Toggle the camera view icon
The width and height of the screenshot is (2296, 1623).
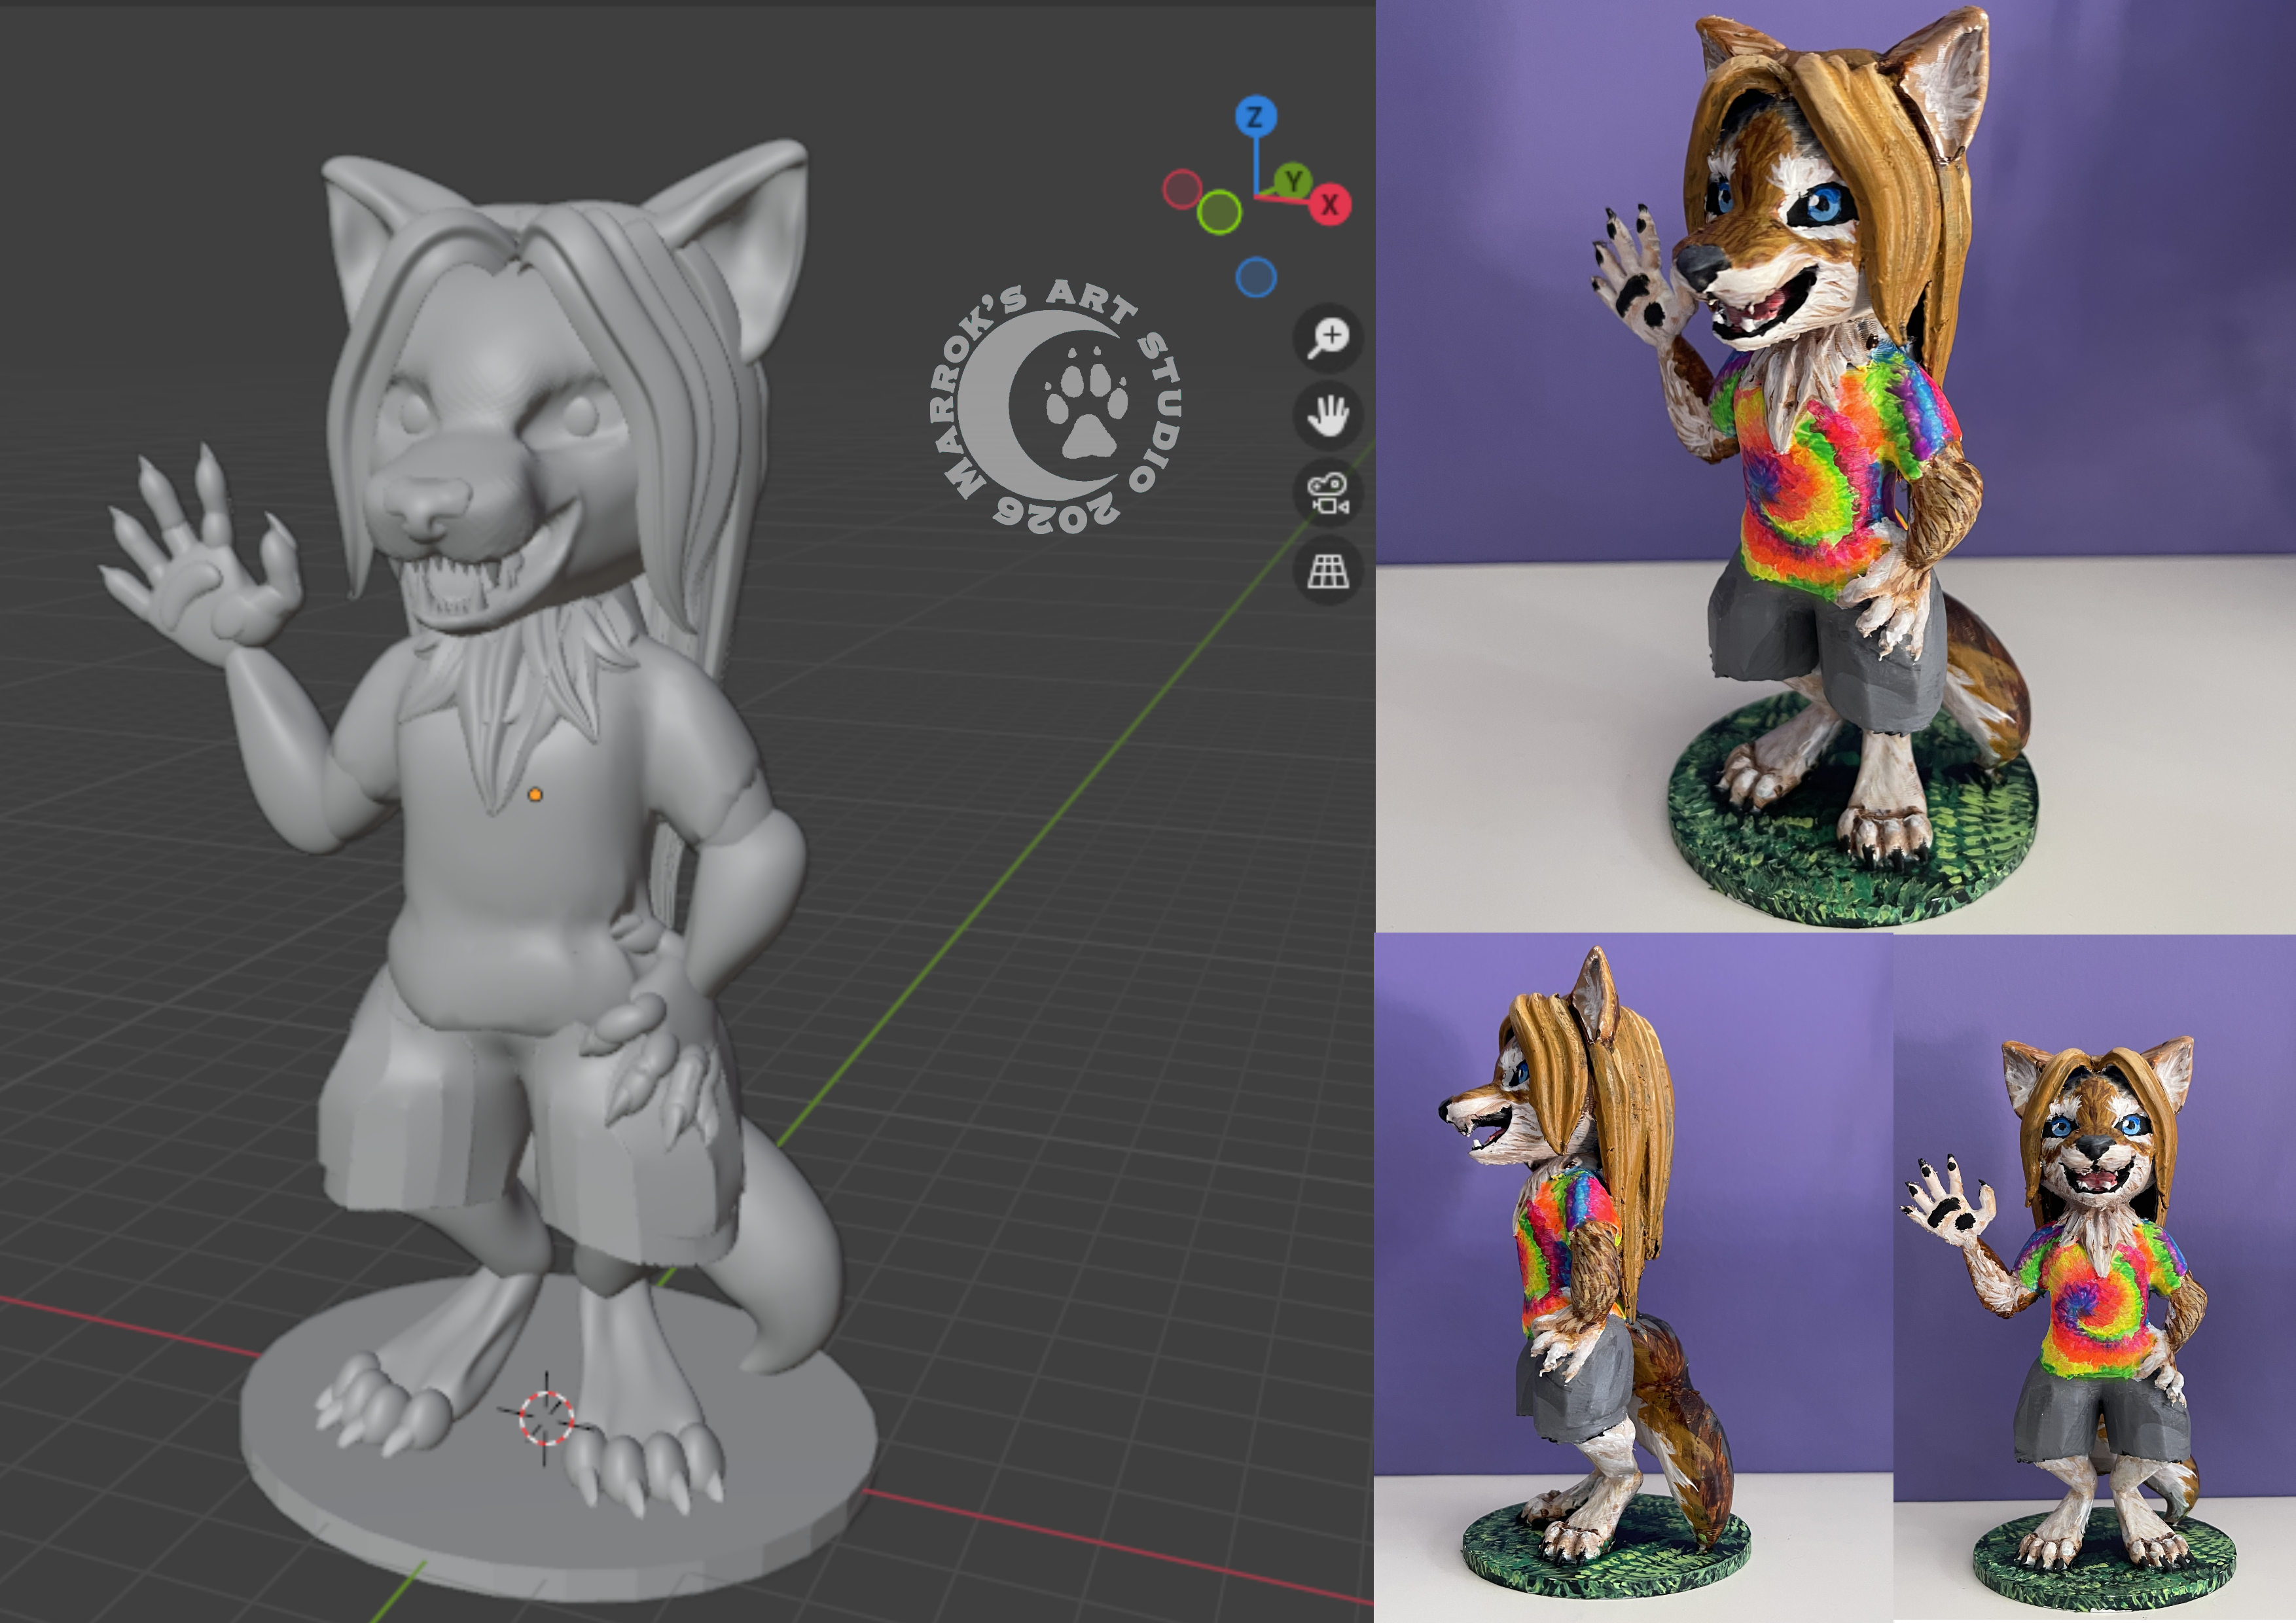click(x=1328, y=493)
